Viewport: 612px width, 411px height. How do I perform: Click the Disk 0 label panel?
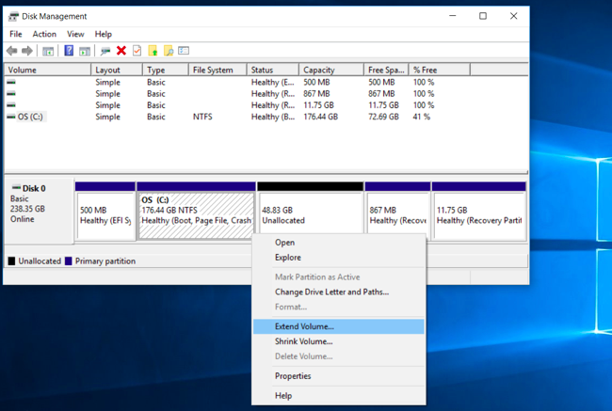click(39, 207)
